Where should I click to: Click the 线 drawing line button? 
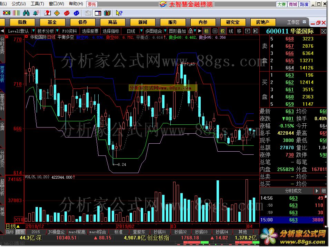point(231,31)
